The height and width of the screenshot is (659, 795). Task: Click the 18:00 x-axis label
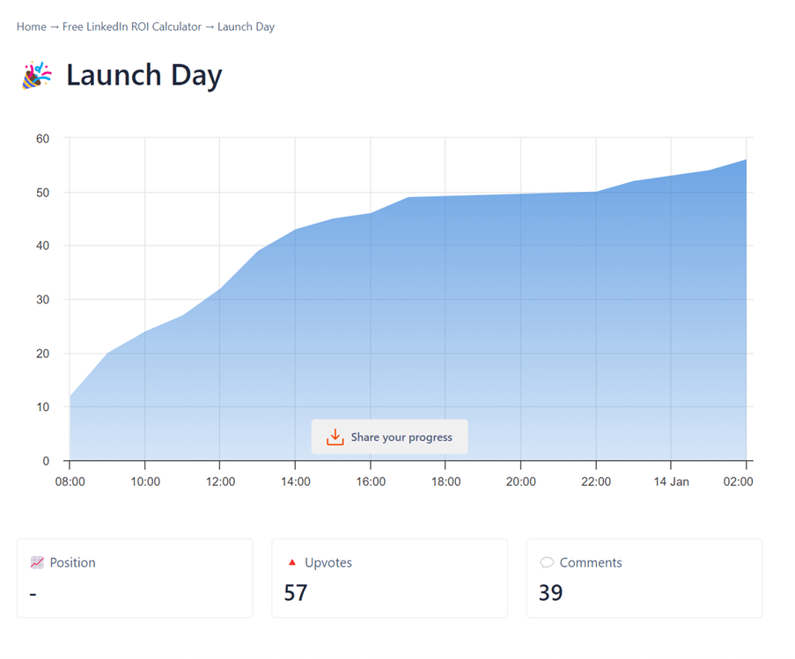coord(446,482)
